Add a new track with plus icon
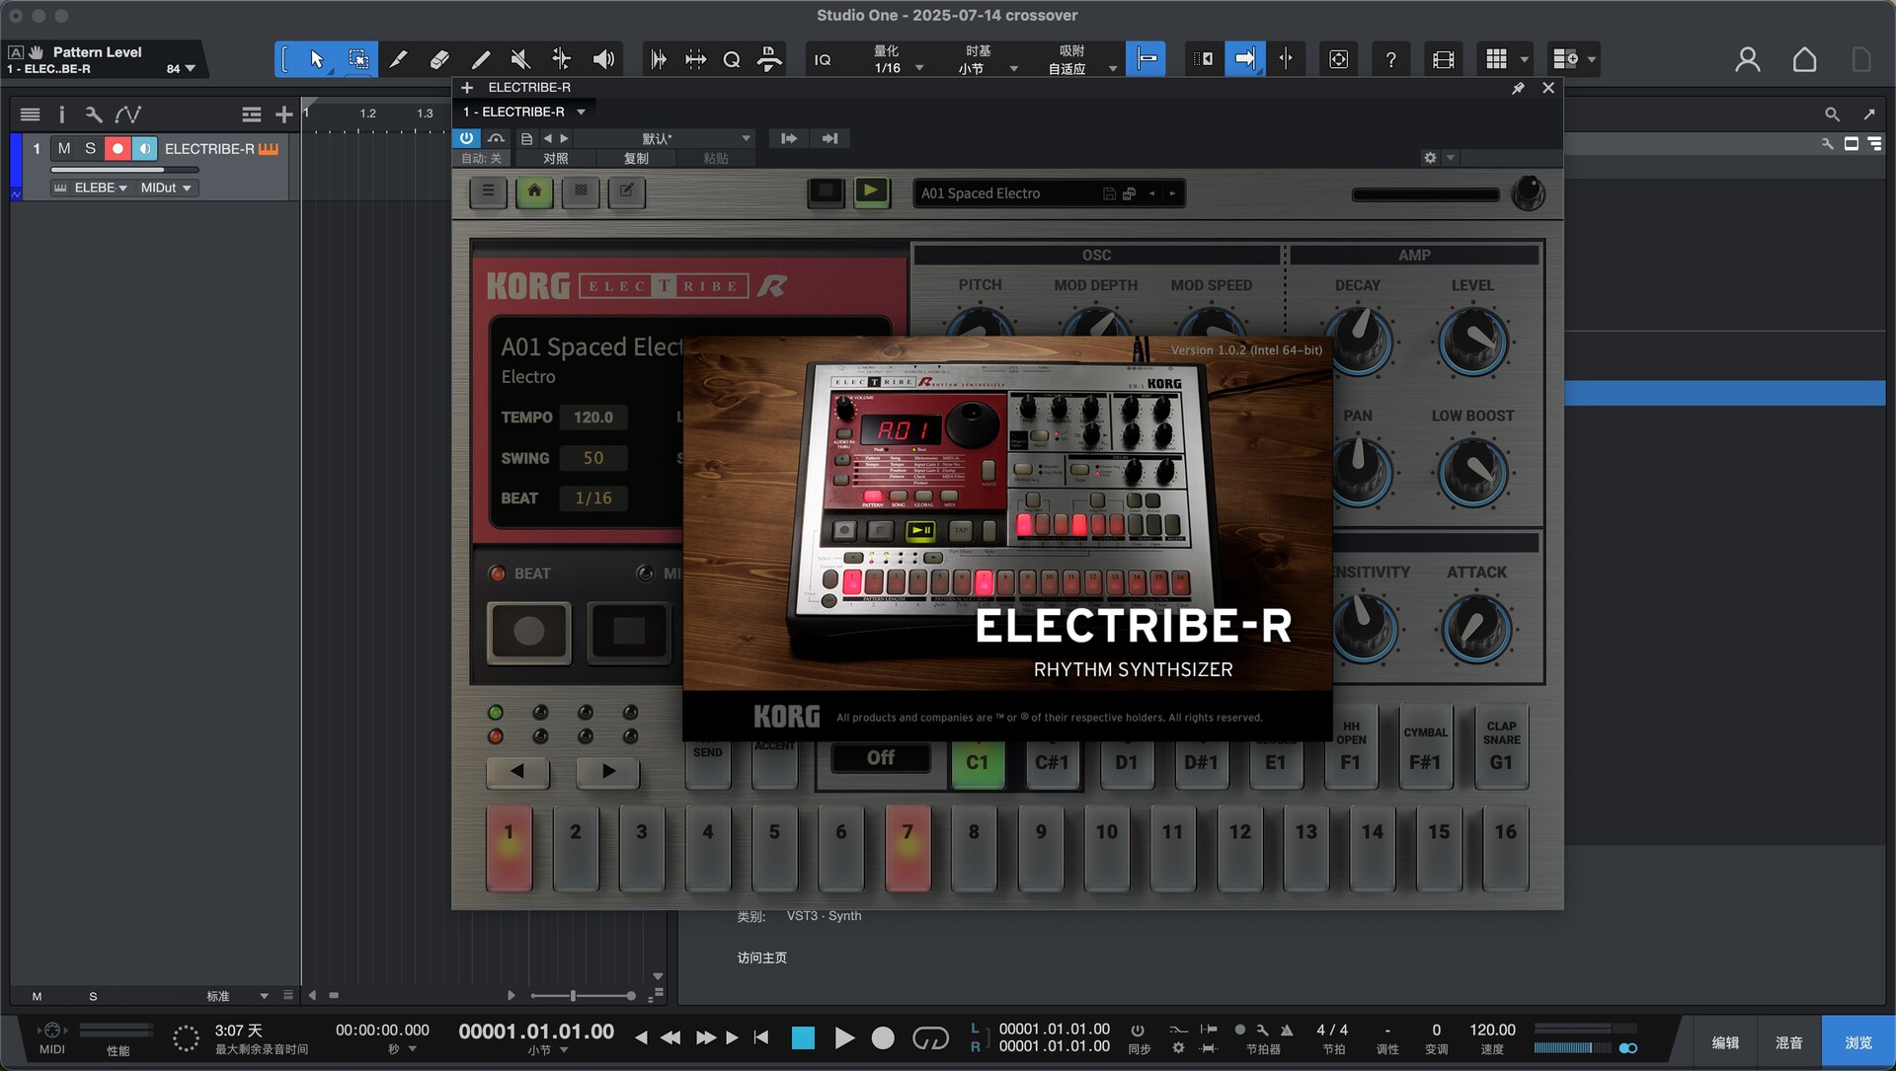Screen dimensions: 1896x1071 pos(284,115)
